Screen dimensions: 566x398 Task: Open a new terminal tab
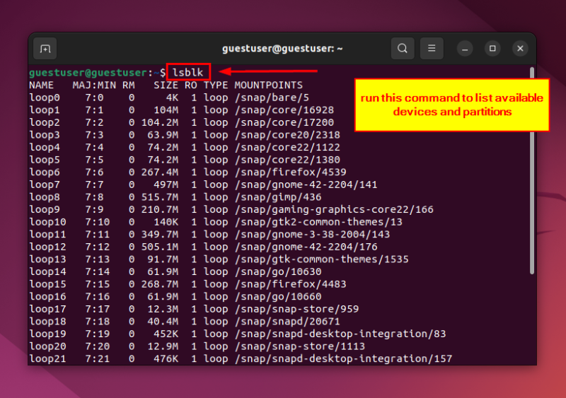pos(45,49)
